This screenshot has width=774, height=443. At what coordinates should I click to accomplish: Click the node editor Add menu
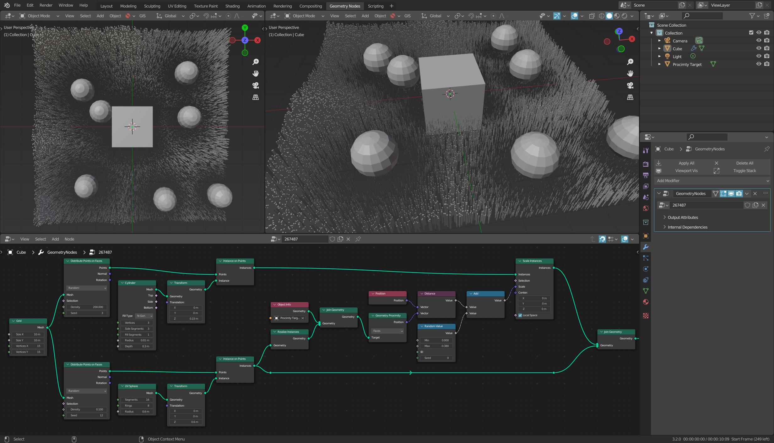(55, 239)
